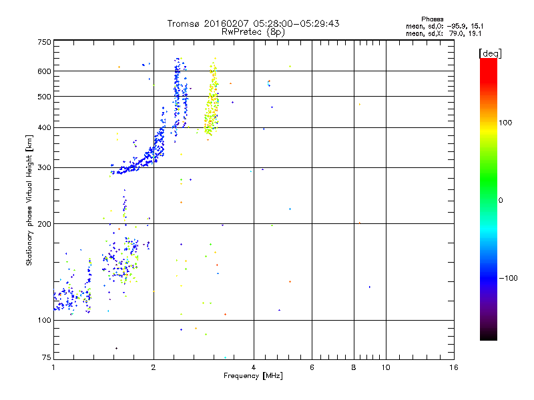Viewport: 534px width, 400px height.
Task: Click the y-axis tick label '300'
Action: click(44, 167)
